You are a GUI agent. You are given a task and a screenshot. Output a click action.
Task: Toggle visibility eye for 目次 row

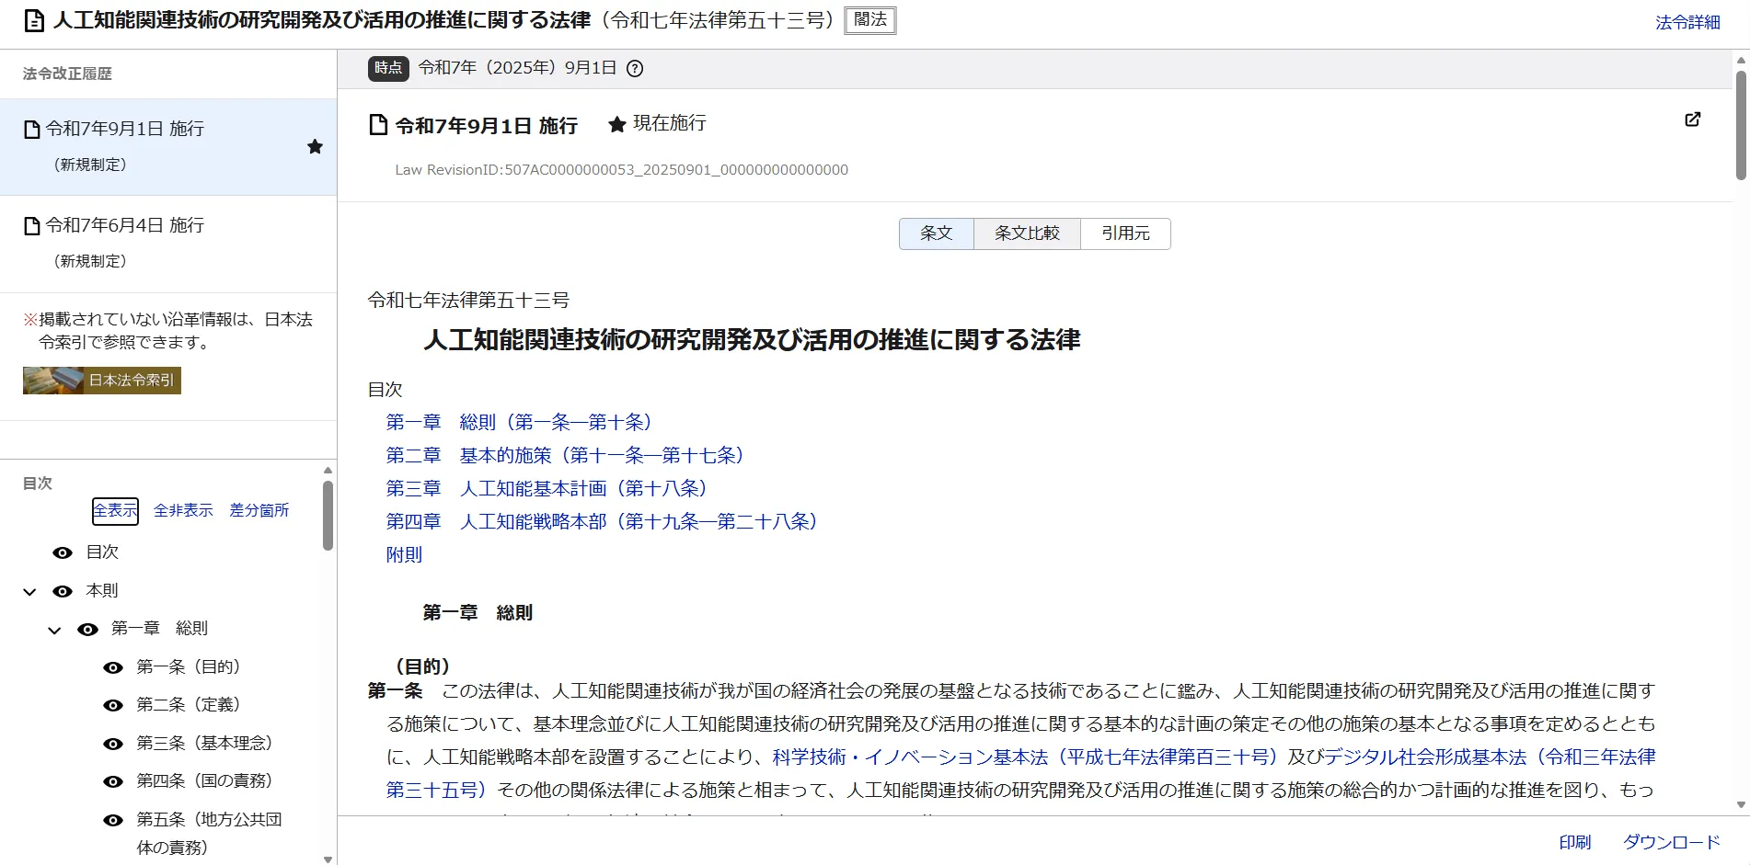pyautogui.click(x=63, y=552)
